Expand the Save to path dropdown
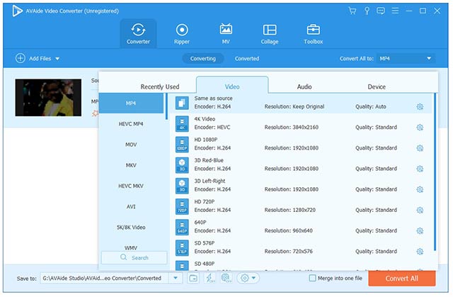The height and width of the screenshot is (297, 453). click(x=176, y=278)
